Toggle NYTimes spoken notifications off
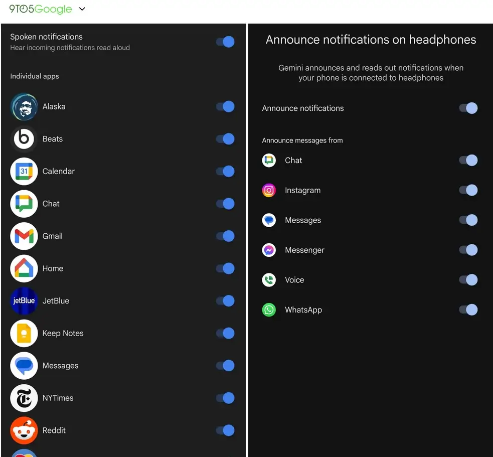This screenshot has height=457, width=493. click(x=225, y=398)
